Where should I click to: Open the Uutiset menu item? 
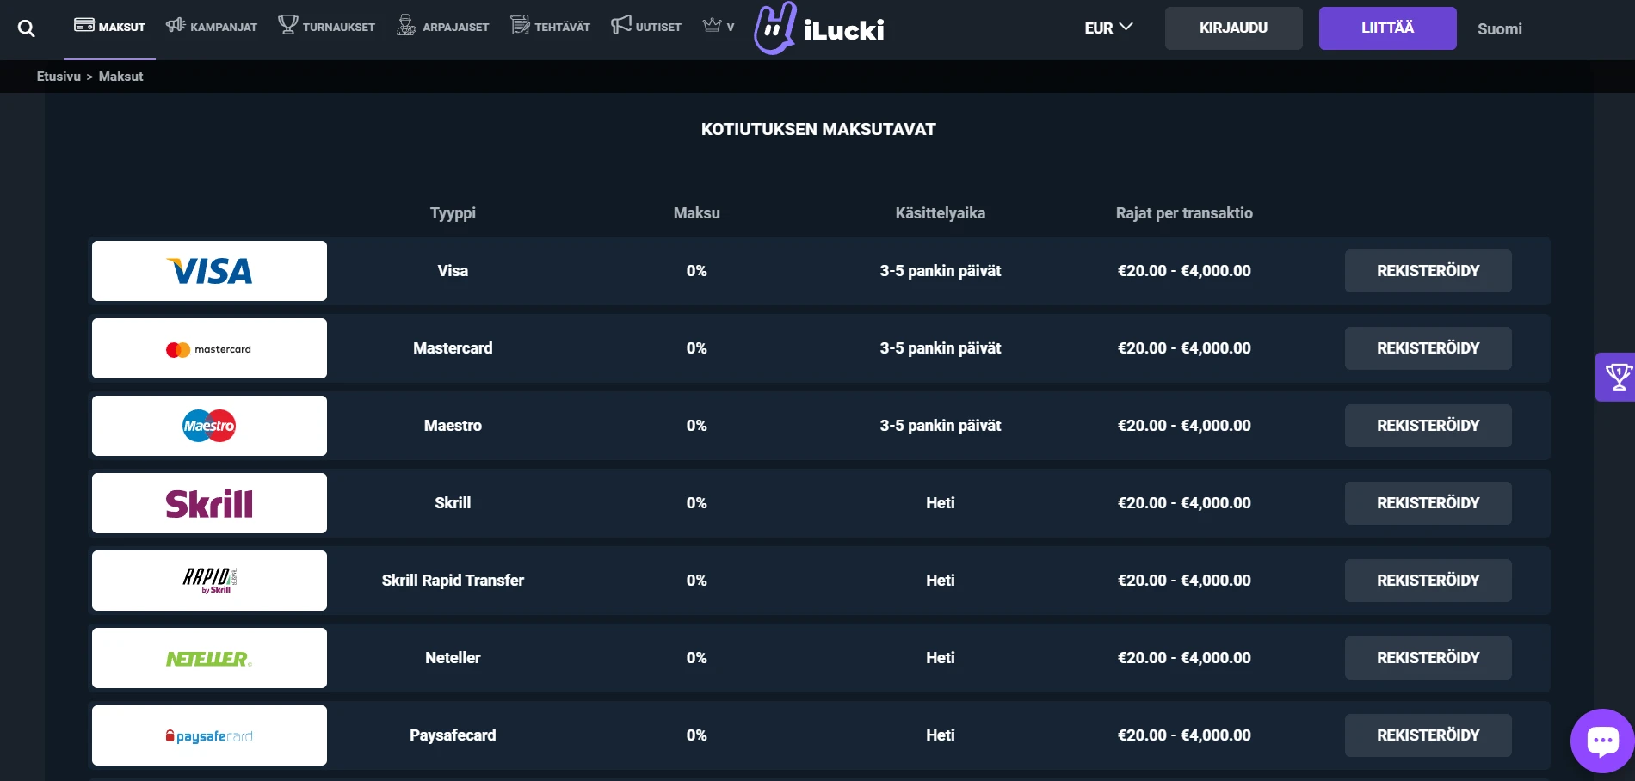[646, 27]
